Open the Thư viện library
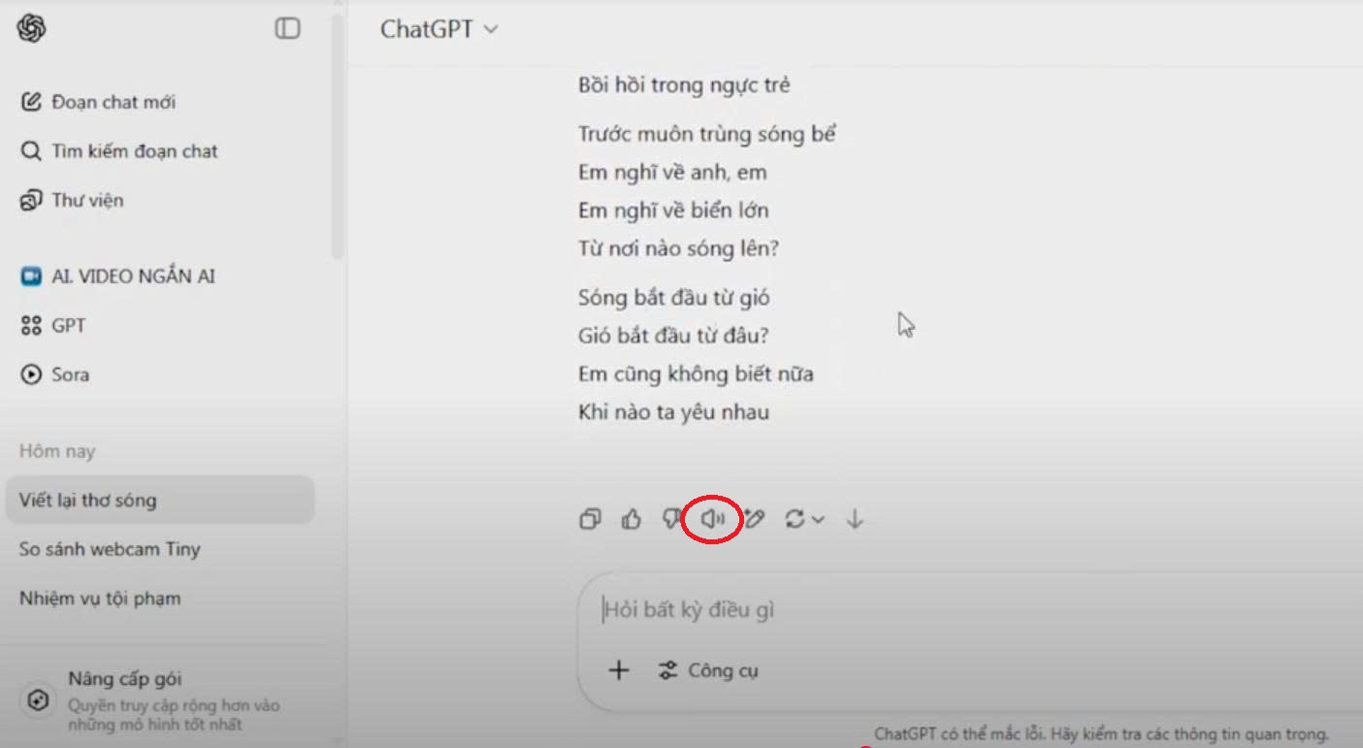This screenshot has height=748, width=1363. coord(73,200)
